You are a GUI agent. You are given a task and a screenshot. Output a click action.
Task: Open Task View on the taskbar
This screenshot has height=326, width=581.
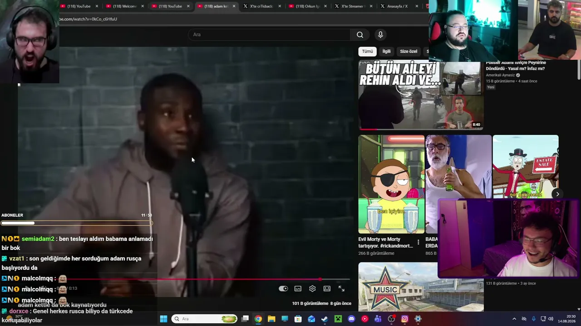pyautogui.click(x=245, y=319)
